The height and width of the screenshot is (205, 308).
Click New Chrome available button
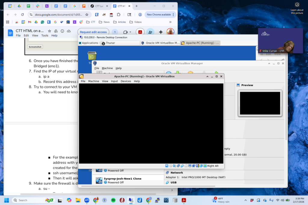pyautogui.click(x=158, y=14)
